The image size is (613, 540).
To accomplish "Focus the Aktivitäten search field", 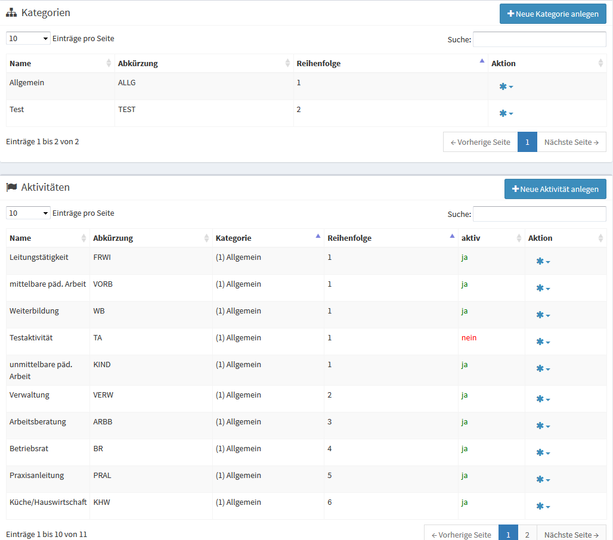I will click(539, 214).
